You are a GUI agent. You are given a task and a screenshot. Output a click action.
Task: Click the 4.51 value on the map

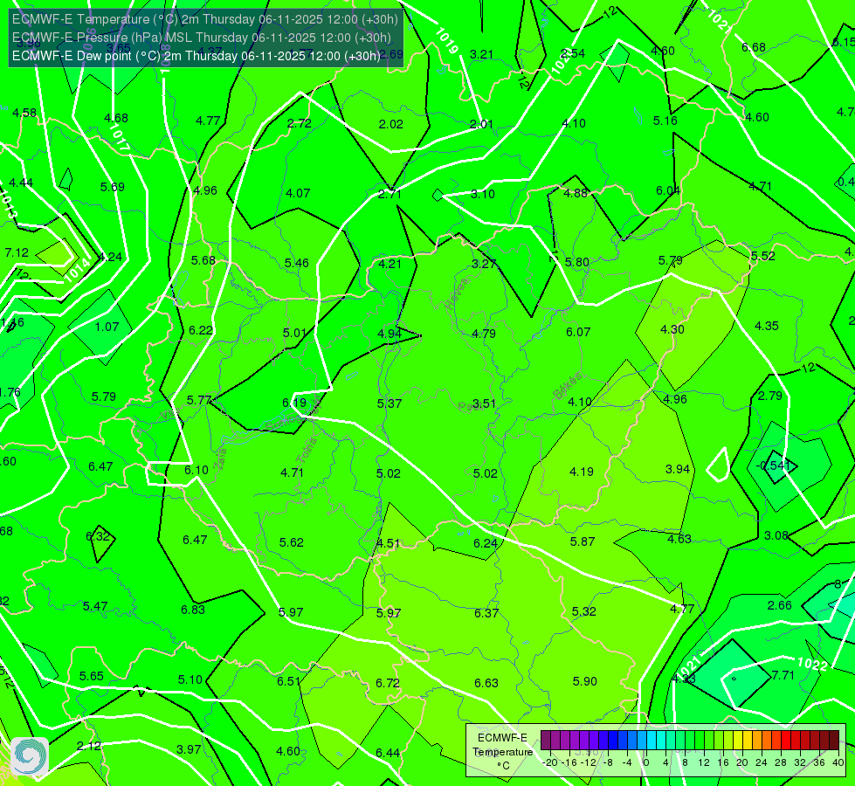click(389, 543)
